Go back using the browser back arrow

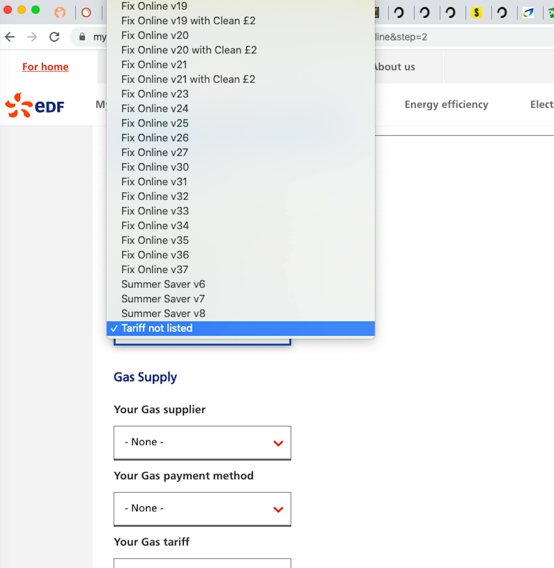(10, 37)
